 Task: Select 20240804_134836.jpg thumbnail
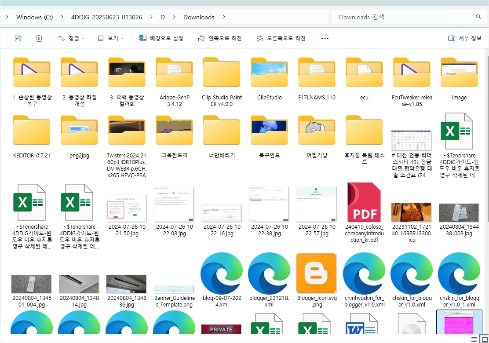[x=126, y=284]
